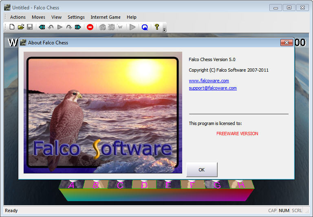Image resolution: width=313 pixels, height=217 pixels.
Task: Click the Falco Chess title bar app icon
Action: tap(7, 8)
